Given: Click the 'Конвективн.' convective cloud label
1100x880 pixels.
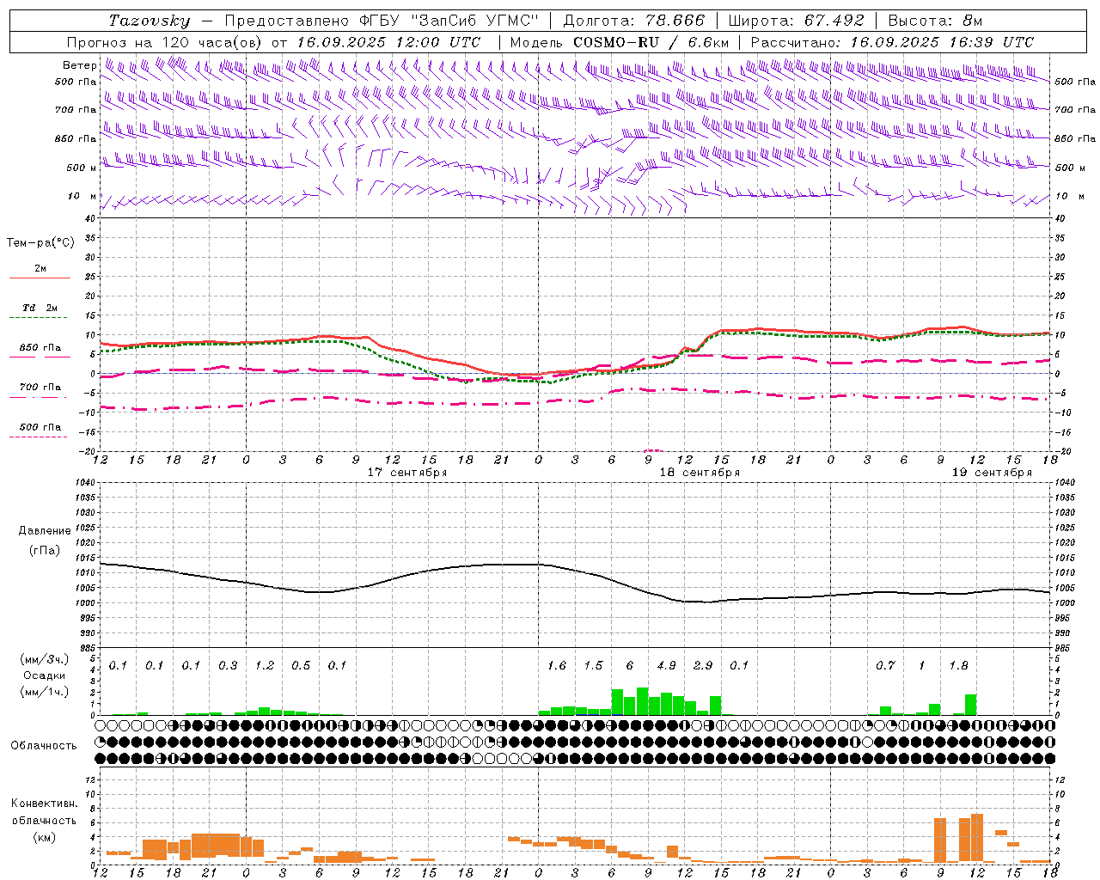Looking at the screenshot, I should (x=44, y=804).
